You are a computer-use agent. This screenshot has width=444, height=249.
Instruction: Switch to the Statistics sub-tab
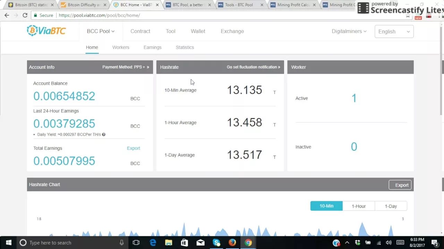[x=185, y=47]
